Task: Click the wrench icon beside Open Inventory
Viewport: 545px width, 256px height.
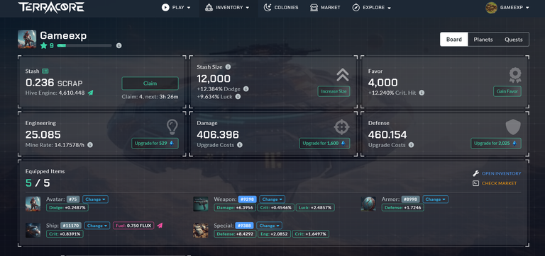Action: (476, 173)
